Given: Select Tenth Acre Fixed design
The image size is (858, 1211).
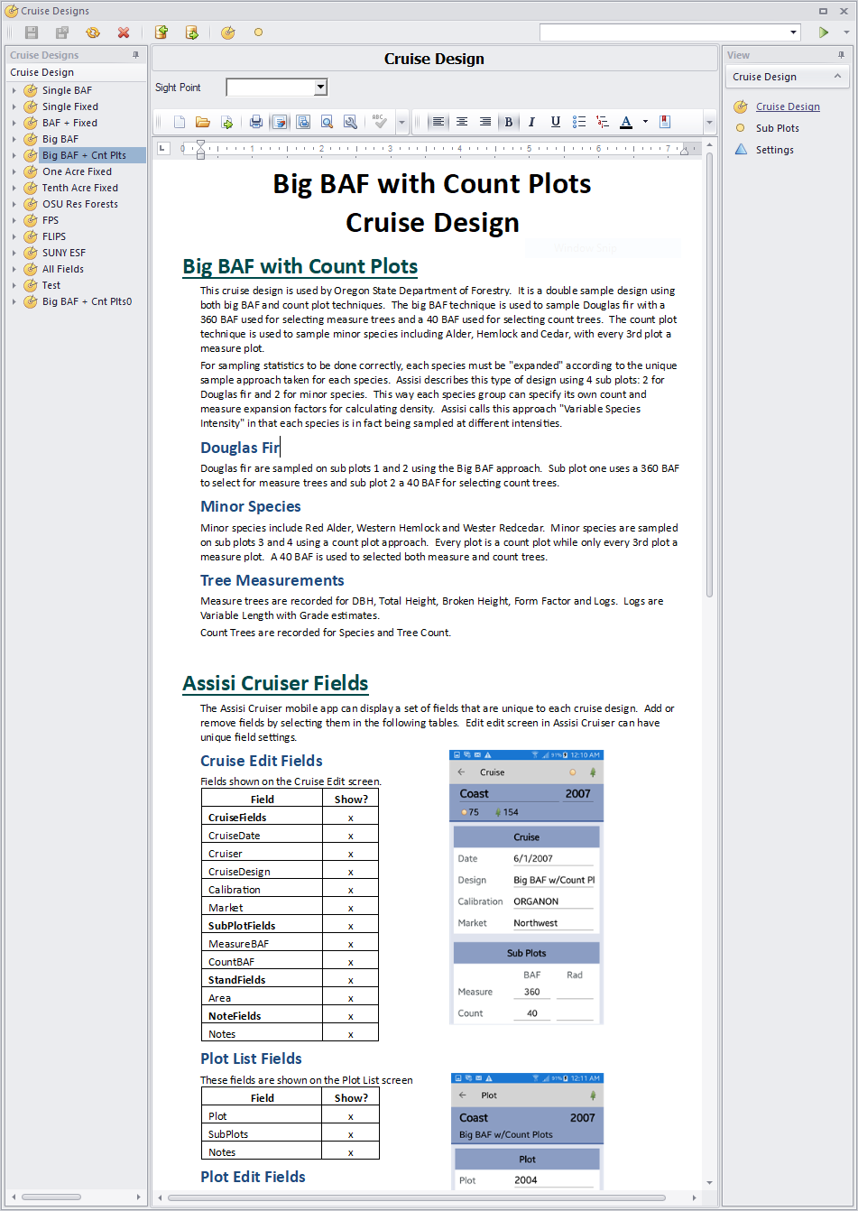Looking at the screenshot, I should tap(80, 188).
